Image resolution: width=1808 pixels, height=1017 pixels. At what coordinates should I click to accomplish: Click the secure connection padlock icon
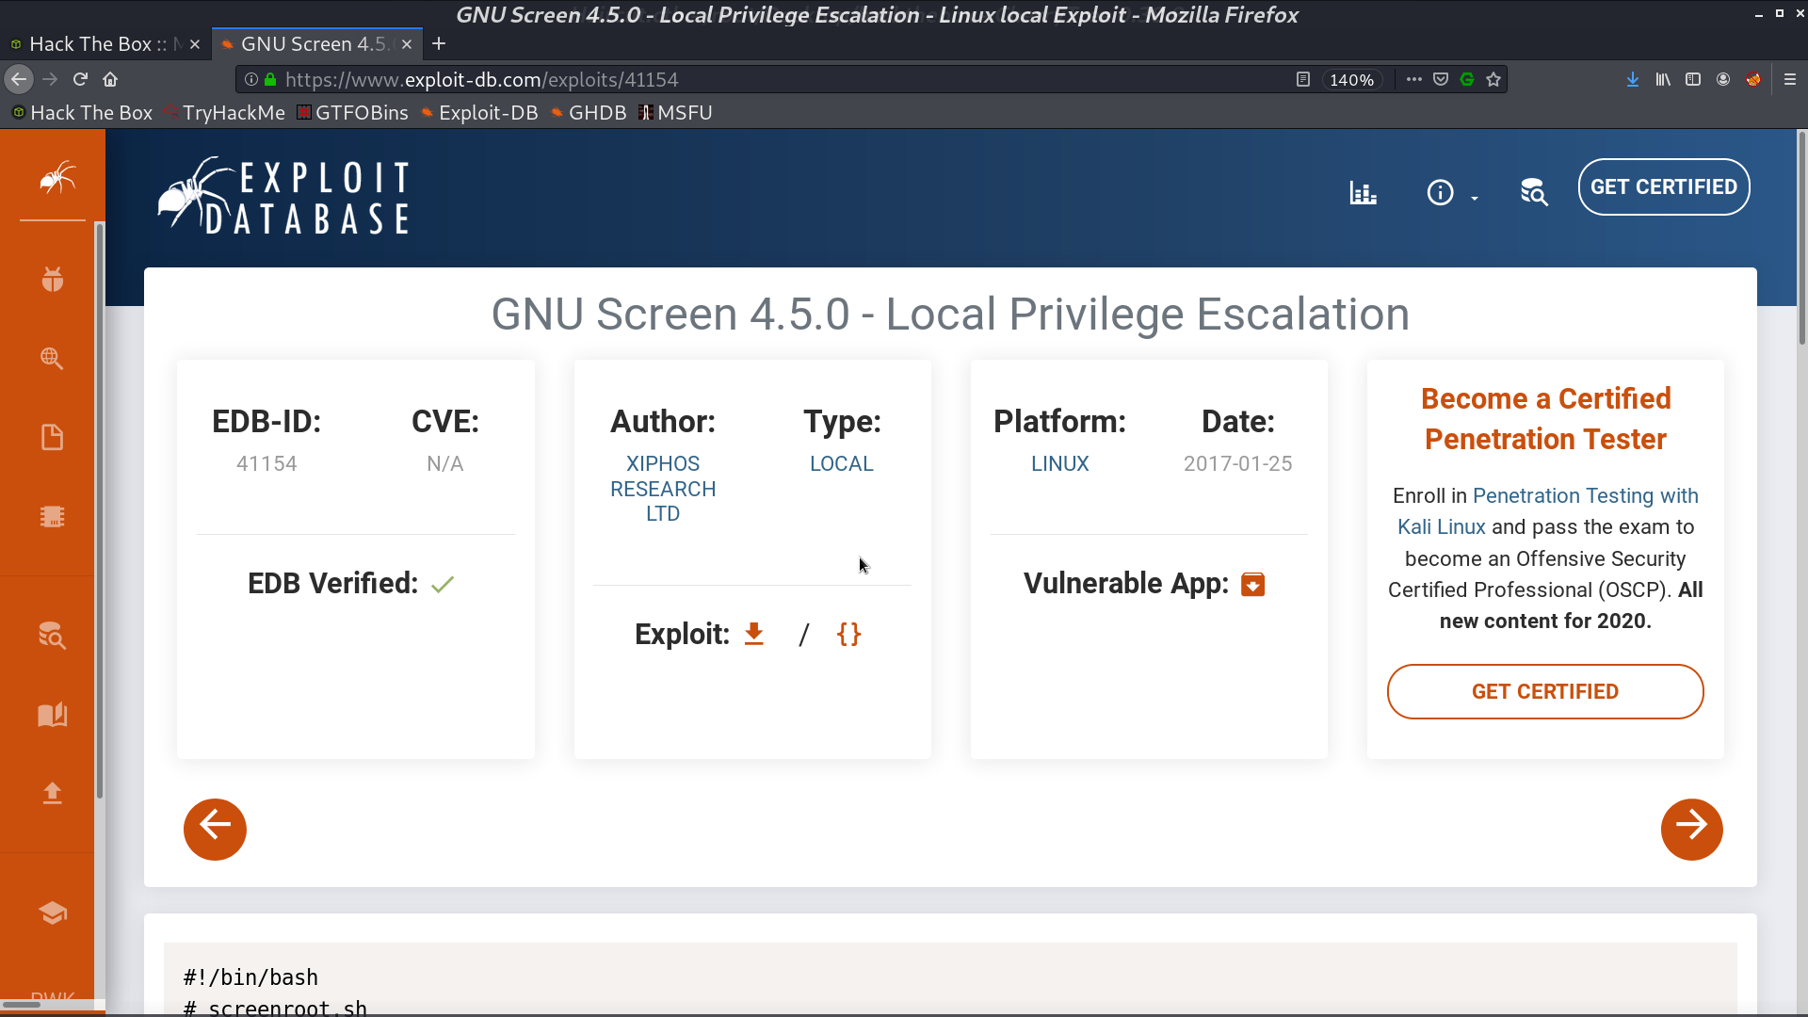click(x=270, y=80)
